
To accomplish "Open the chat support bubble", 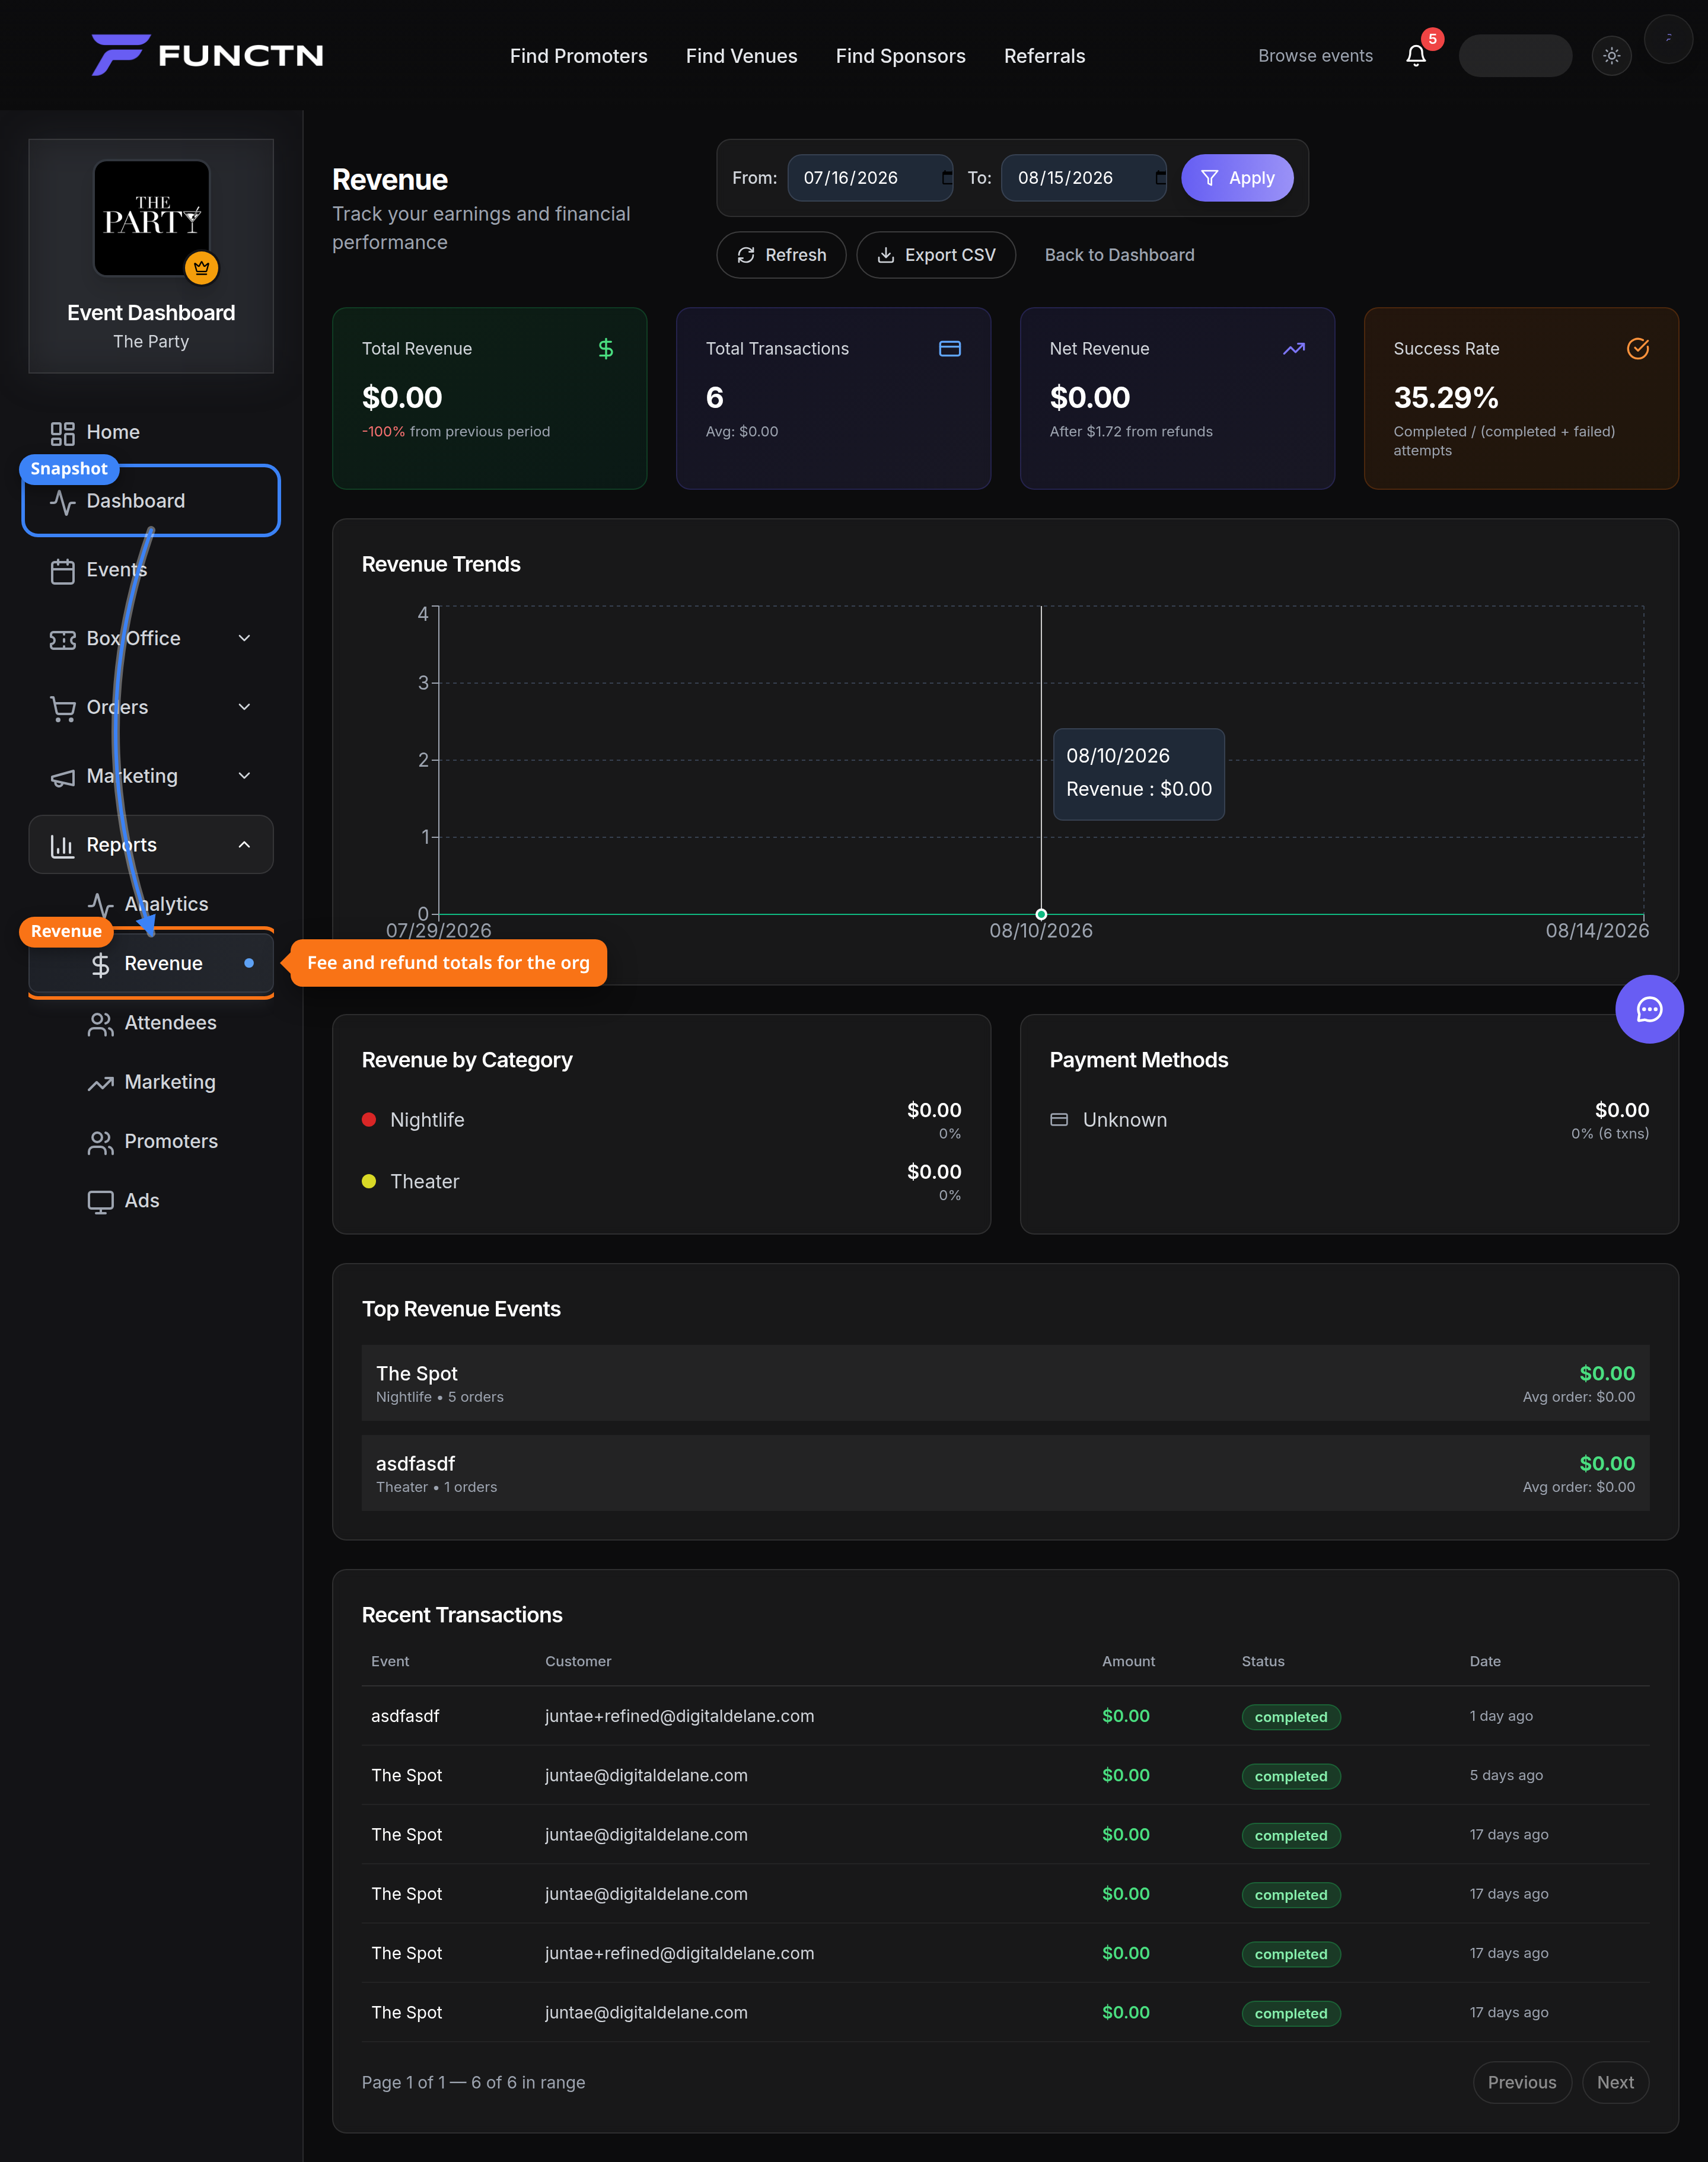I will [1649, 1009].
